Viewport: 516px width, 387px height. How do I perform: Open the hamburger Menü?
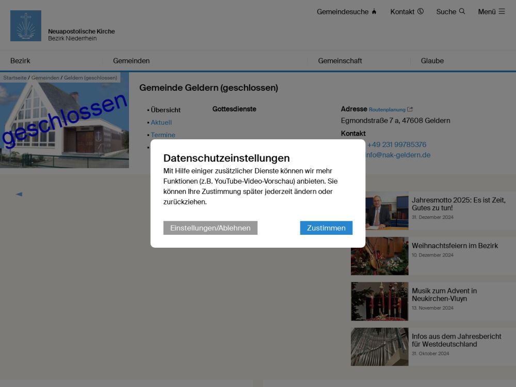tap(491, 11)
